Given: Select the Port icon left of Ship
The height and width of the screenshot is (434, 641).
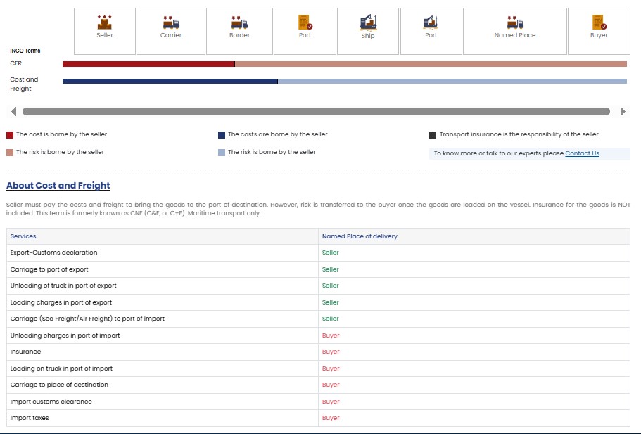Looking at the screenshot, I should click(x=305, y=23).
